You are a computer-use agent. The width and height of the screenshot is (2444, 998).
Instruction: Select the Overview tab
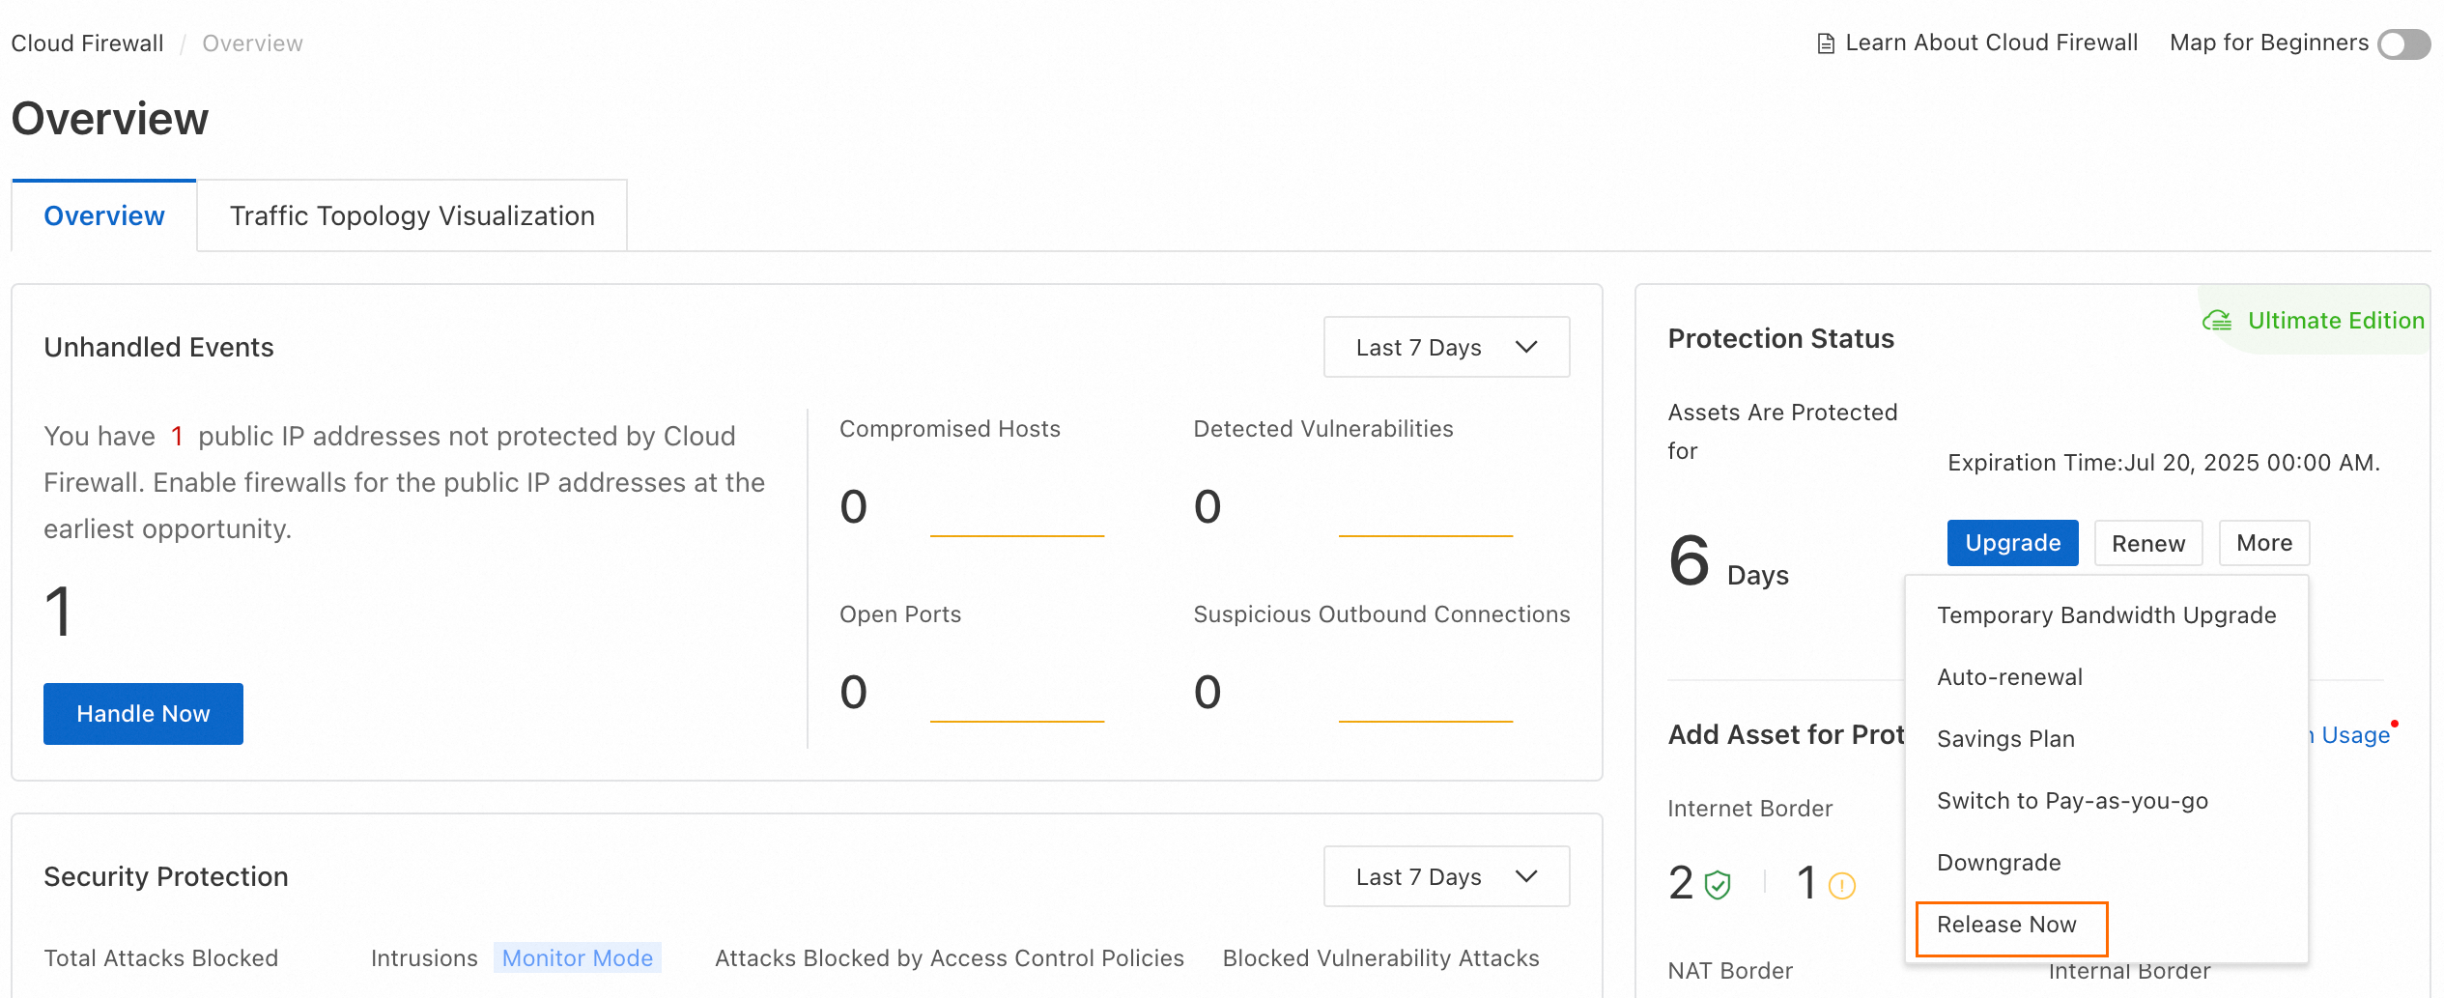pyautogui.click(x=104, y=215)
